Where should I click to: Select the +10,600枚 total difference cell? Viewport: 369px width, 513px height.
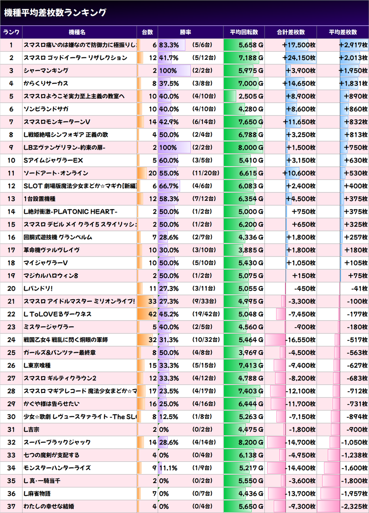tap(299, 173)
